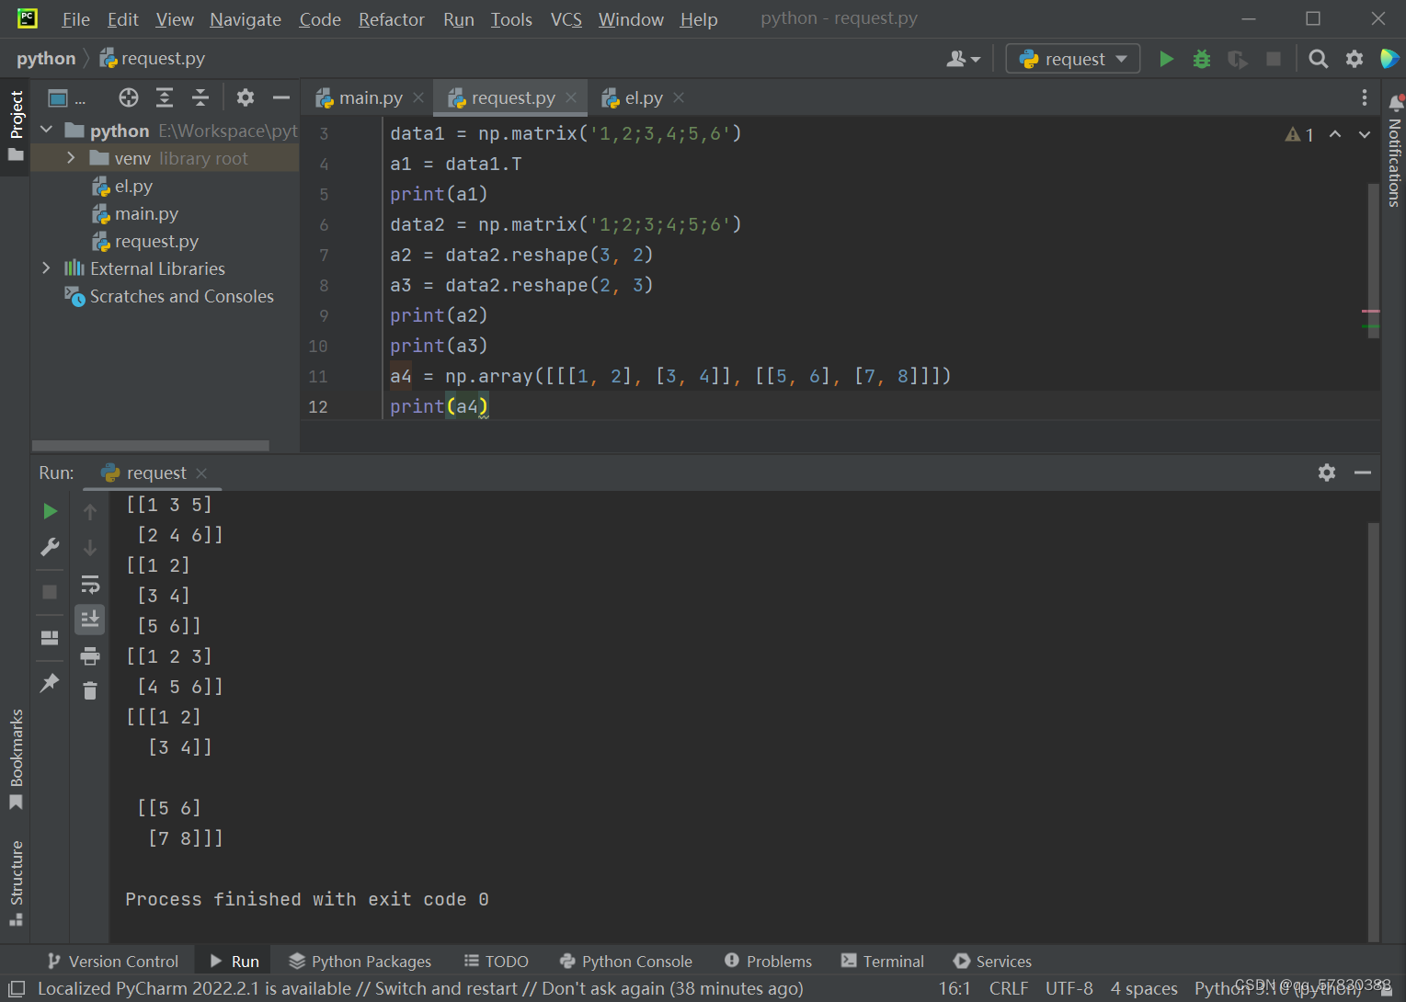The height and width of the screenshot is (1002, 1406).
Task: Close the request.py editor tab
Action: [571, 97]
